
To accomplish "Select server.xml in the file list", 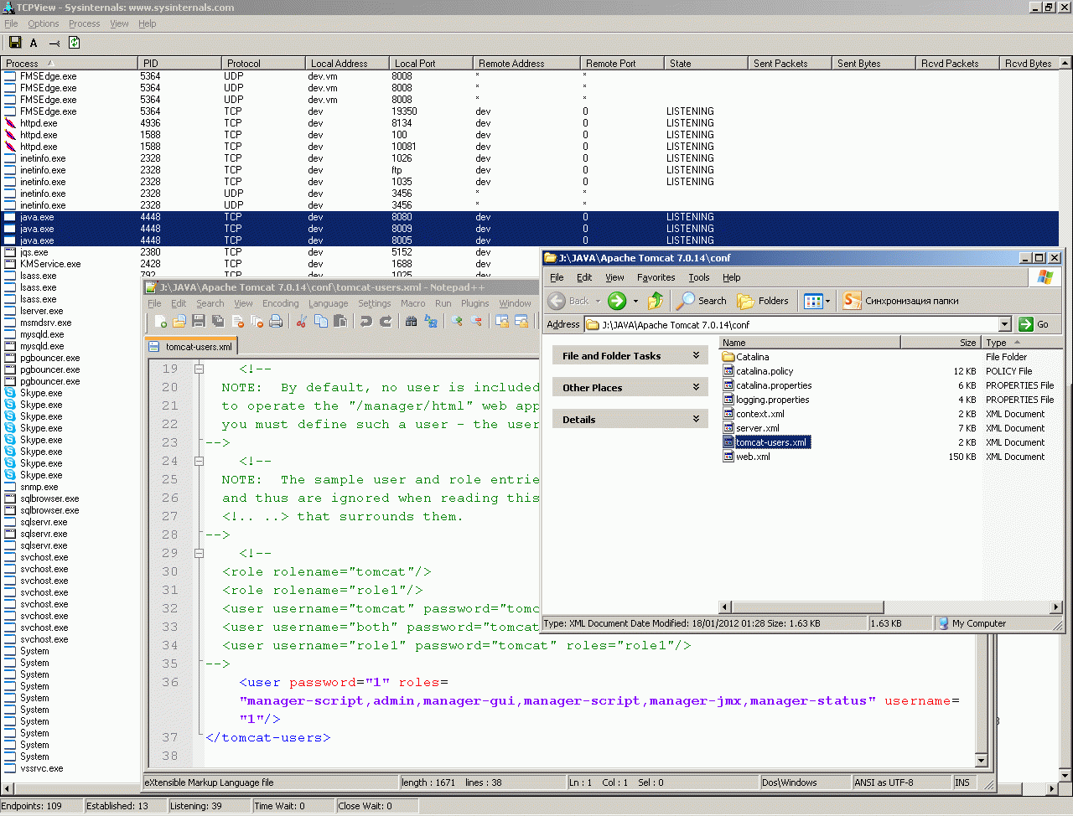I will 758,428.
